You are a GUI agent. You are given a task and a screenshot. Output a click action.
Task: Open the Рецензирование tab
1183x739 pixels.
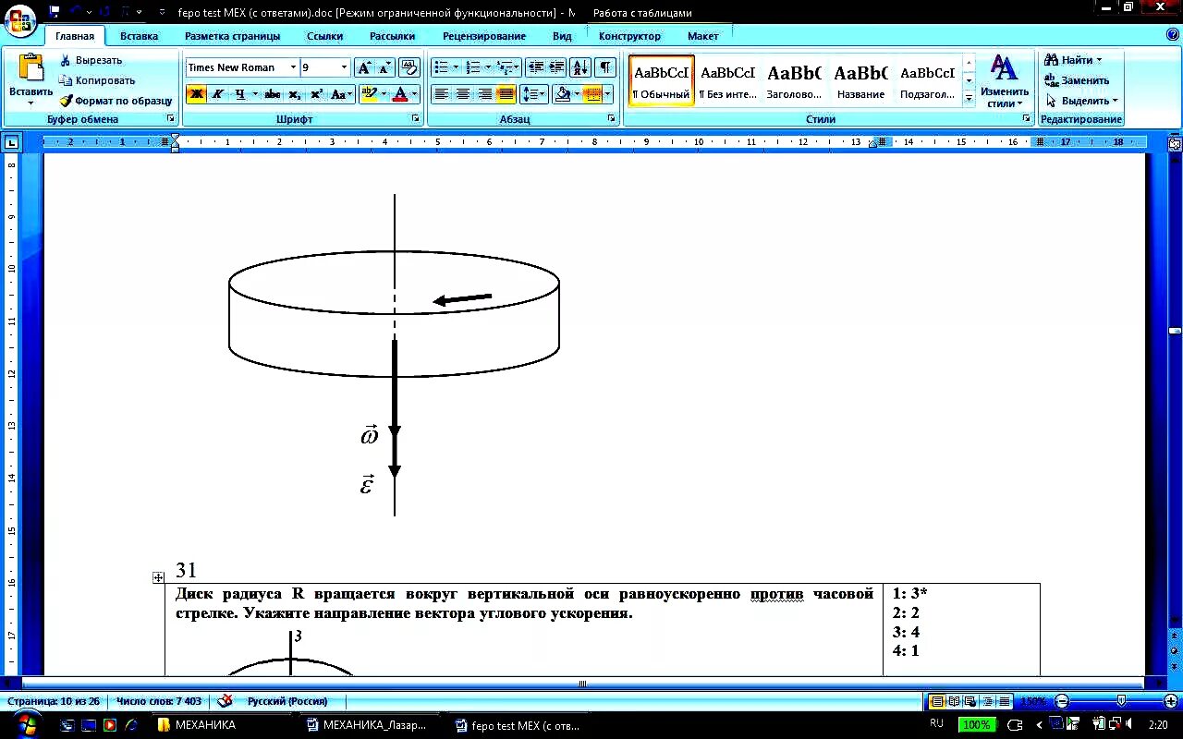[484, 36]
